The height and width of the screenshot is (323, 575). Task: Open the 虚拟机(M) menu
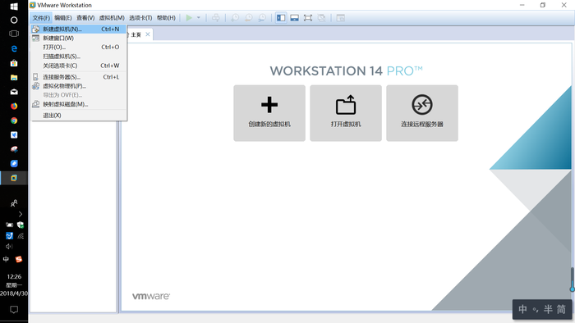pyautogui.click(x=112, y=17)
